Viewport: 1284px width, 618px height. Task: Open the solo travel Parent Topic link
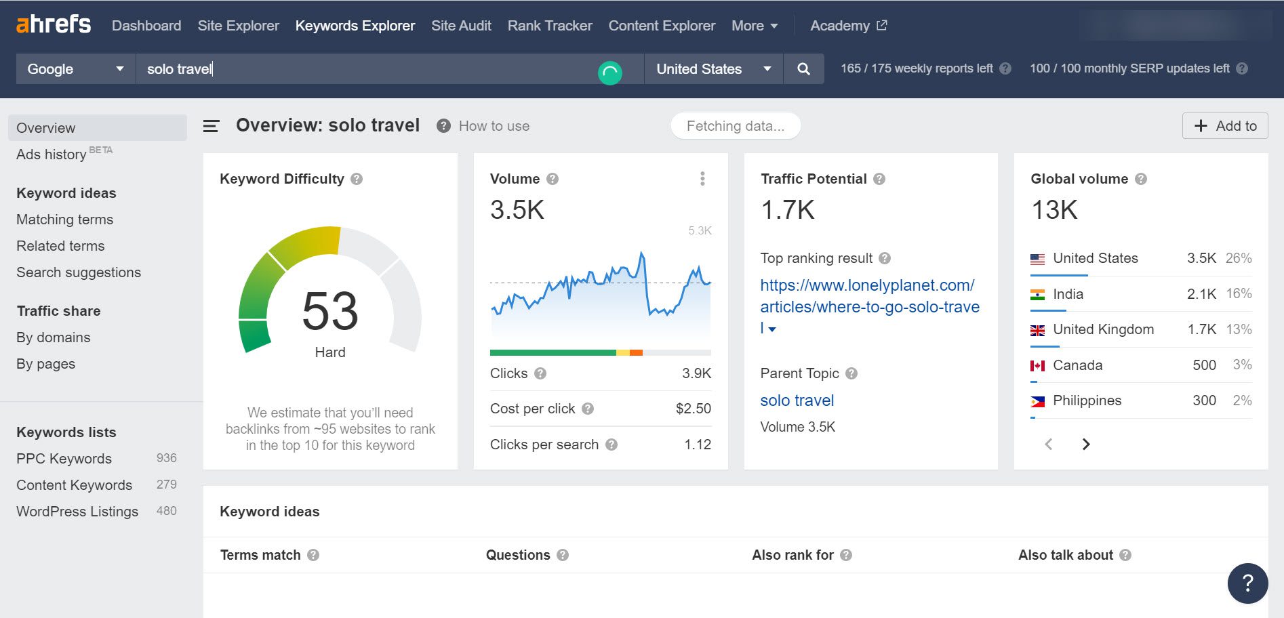point(797,400)
